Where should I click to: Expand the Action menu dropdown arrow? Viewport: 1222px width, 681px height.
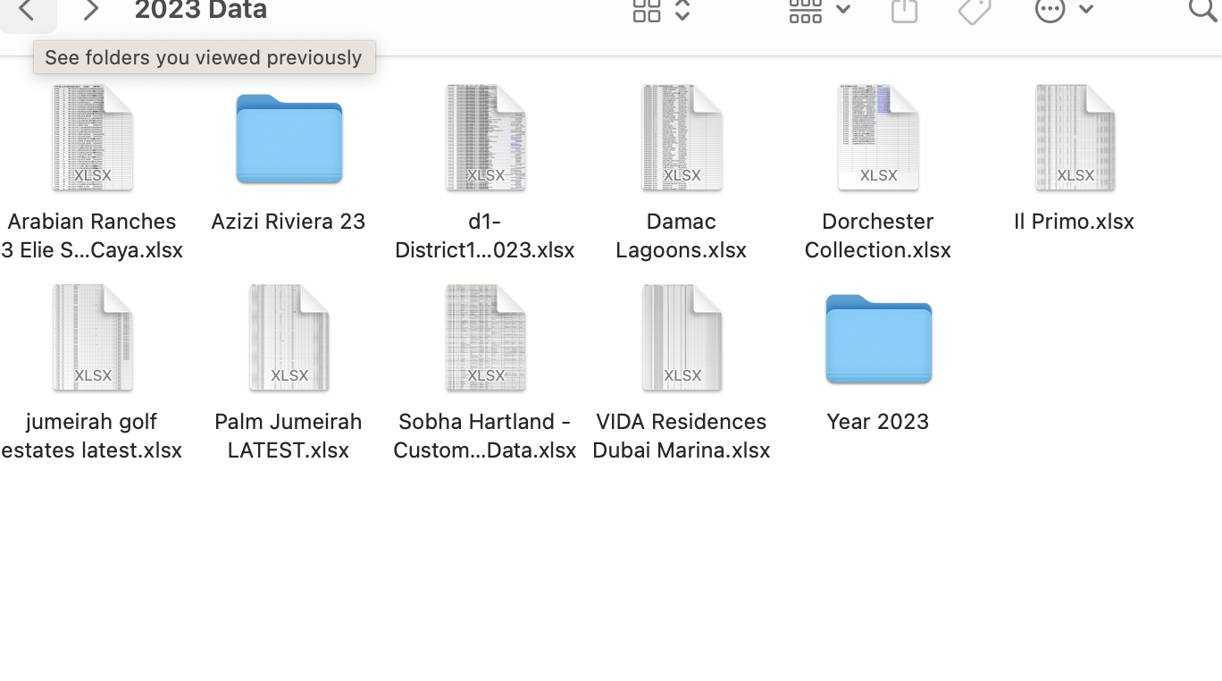1086,10
